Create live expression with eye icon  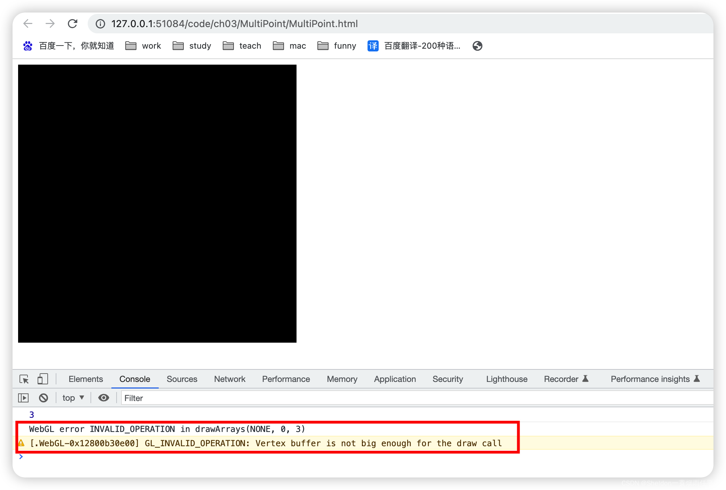[103, 398]
